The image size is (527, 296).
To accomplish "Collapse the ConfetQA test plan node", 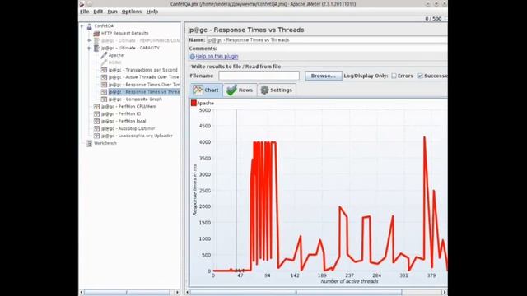I will pos(82,25).
